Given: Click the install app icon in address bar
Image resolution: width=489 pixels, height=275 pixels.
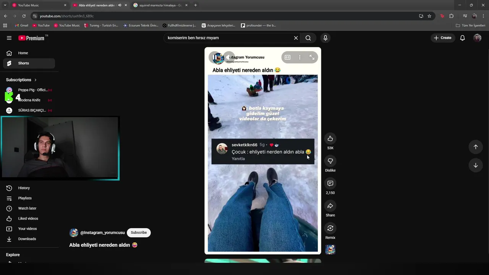Looking at the screenshot, I should [x=421, y=16].
